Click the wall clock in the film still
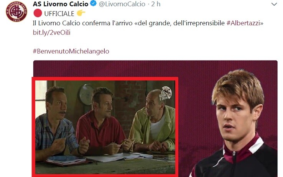This screenshot has height=177, width=283. (x=86, y=95)
